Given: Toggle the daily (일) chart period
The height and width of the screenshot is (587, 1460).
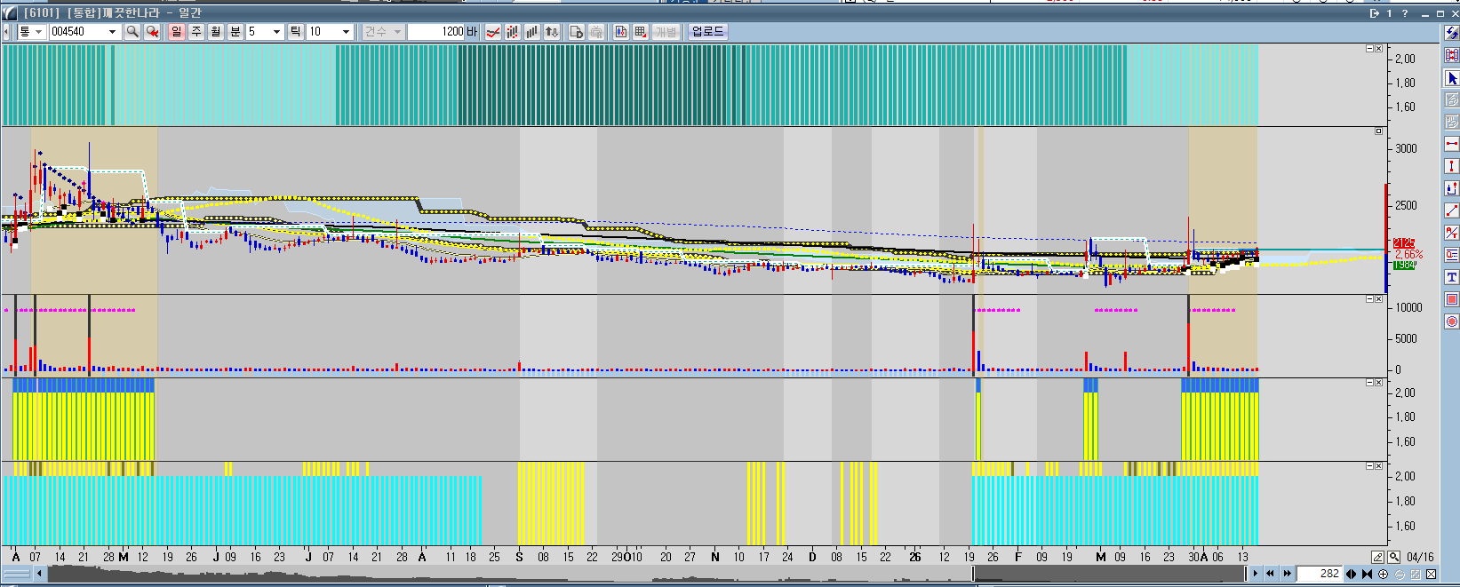Looking at the screenshot, I should [176, 32].
